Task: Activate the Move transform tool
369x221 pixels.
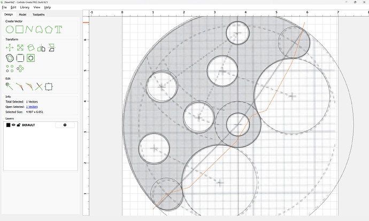Action: click(10, 48)
